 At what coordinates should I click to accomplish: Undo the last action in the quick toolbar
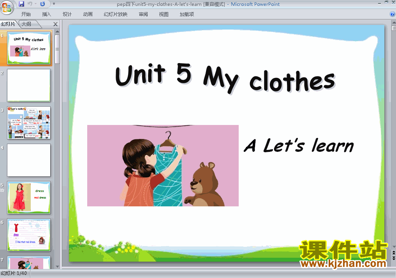[x=30, y=4]
